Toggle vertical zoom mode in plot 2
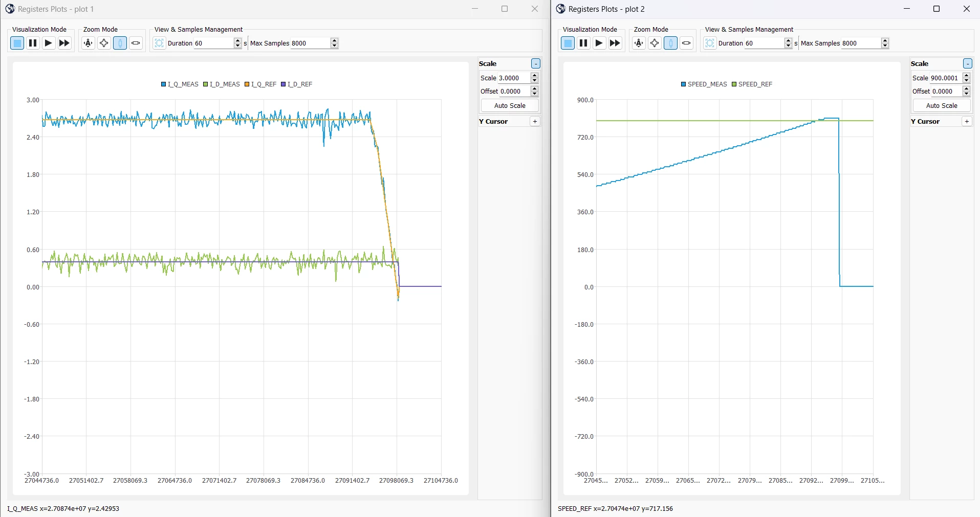The image size is (980, 517). (670, 43)
